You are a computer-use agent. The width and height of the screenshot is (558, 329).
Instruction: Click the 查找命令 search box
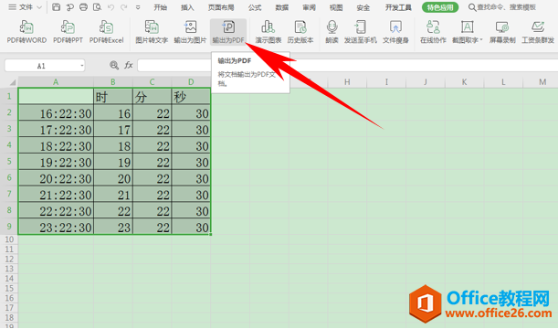pos(502,7)
